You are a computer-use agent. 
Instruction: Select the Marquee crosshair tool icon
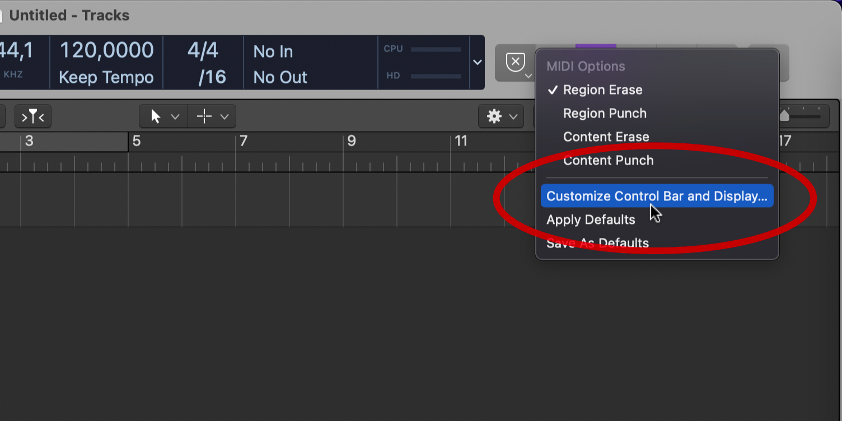tap(204, 116)
